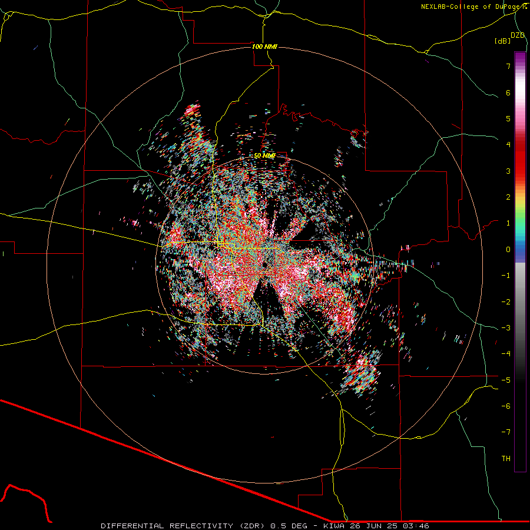Click the "50 NMI" range ring label
The width and height of the screenshot is (530, 530).
264,156
